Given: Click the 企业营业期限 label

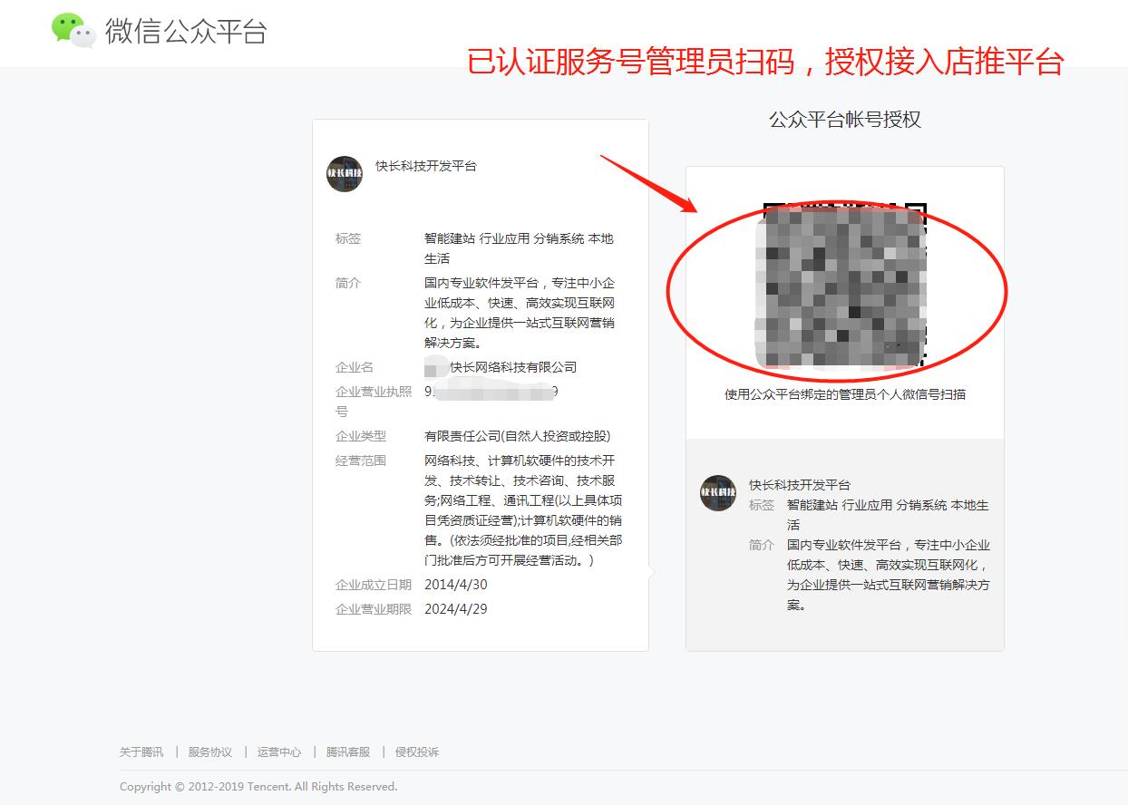Looking at the screenshot, I should (374, 609).
